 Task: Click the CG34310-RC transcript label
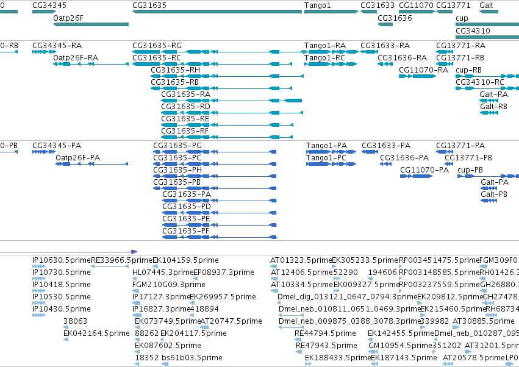[479, 82]
